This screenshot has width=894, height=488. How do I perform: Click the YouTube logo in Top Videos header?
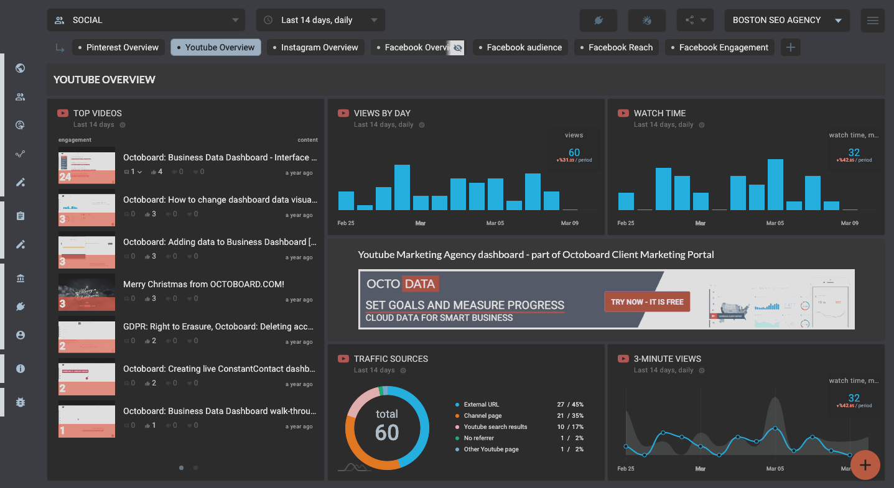click(63, 113)
